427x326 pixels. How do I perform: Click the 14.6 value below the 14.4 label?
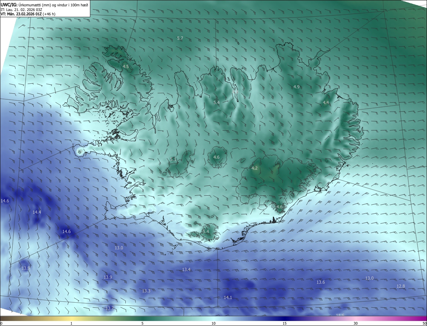click(x=66, y=232)
